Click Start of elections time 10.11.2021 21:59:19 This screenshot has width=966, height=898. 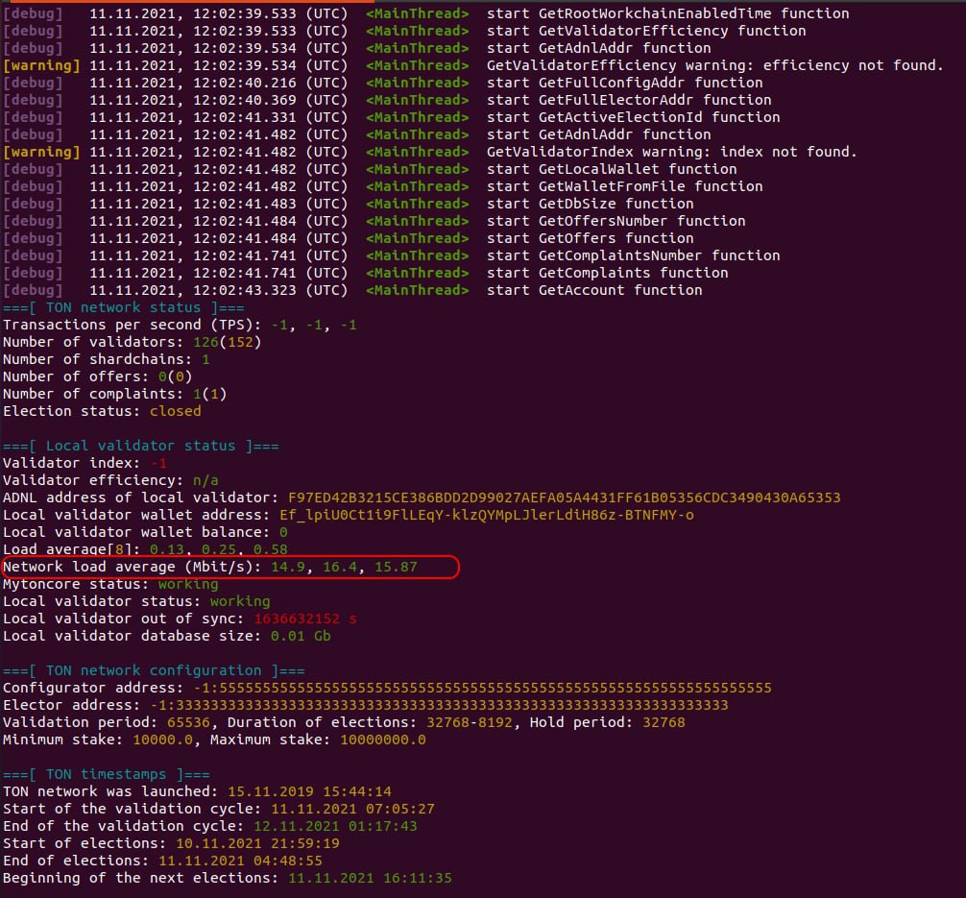click(x=257, y=843)
